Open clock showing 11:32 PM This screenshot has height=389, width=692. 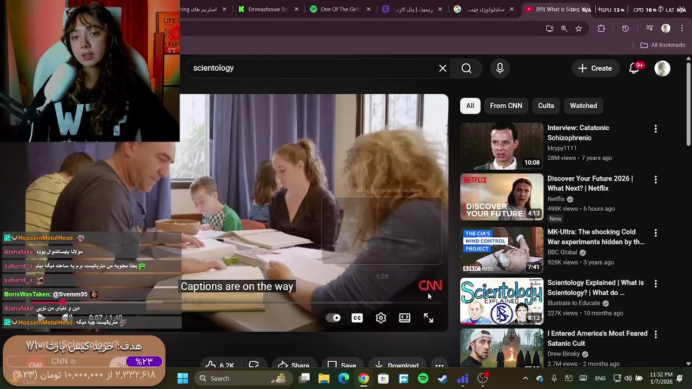click(x=661, y=379)
